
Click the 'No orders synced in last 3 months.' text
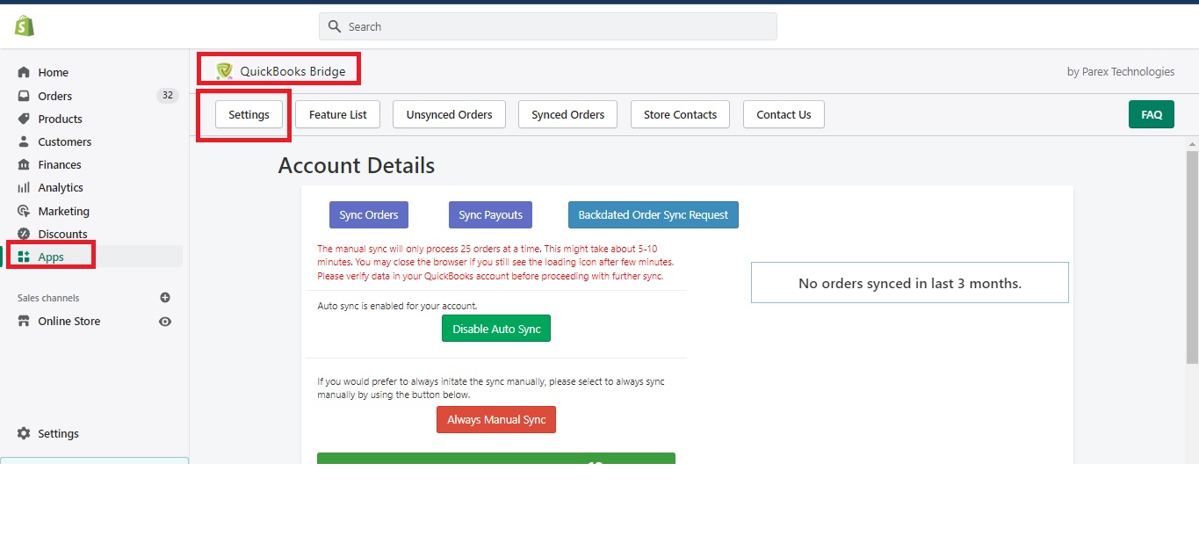pyautogui.click(x=910, y=283)
